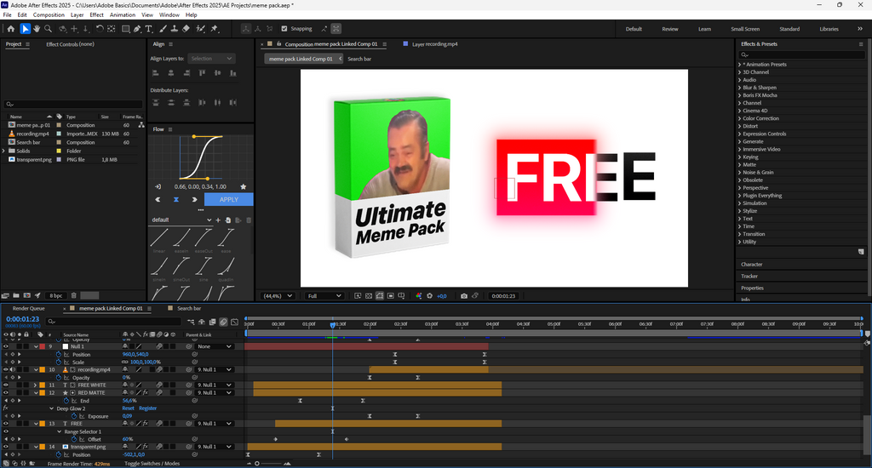Save Flow curve as favorite star
The image size is (872, 468).
tap(244, 186)
